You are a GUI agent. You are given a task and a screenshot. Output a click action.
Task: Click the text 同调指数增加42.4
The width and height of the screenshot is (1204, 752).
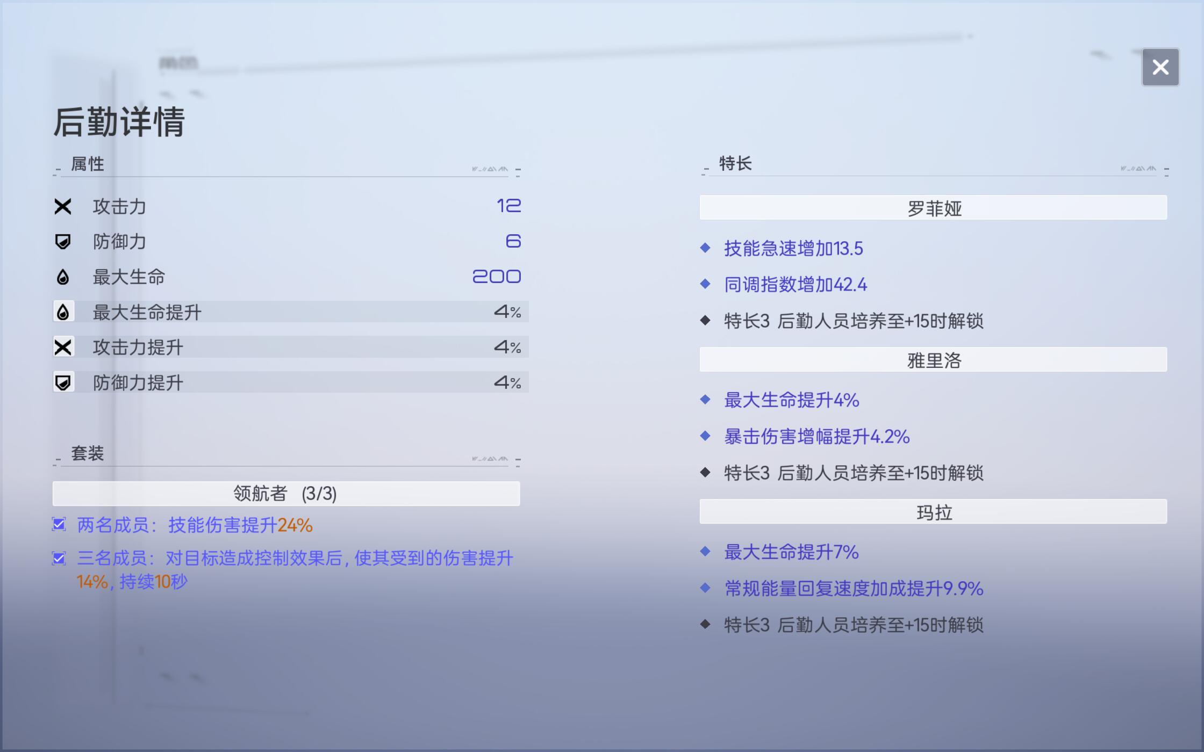[x=795, y=284]
